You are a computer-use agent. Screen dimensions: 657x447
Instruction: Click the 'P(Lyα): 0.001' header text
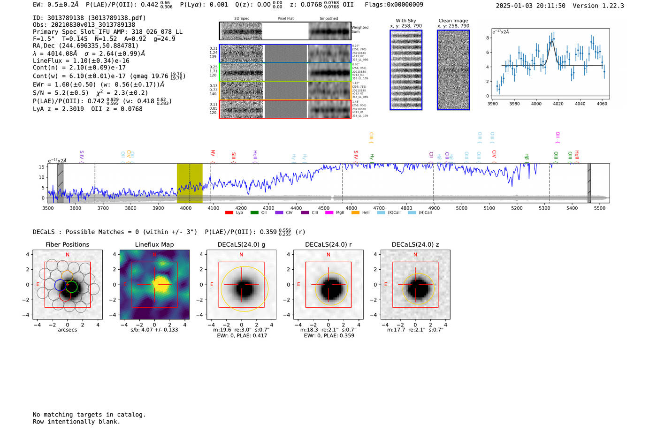(x=204, y=5)
